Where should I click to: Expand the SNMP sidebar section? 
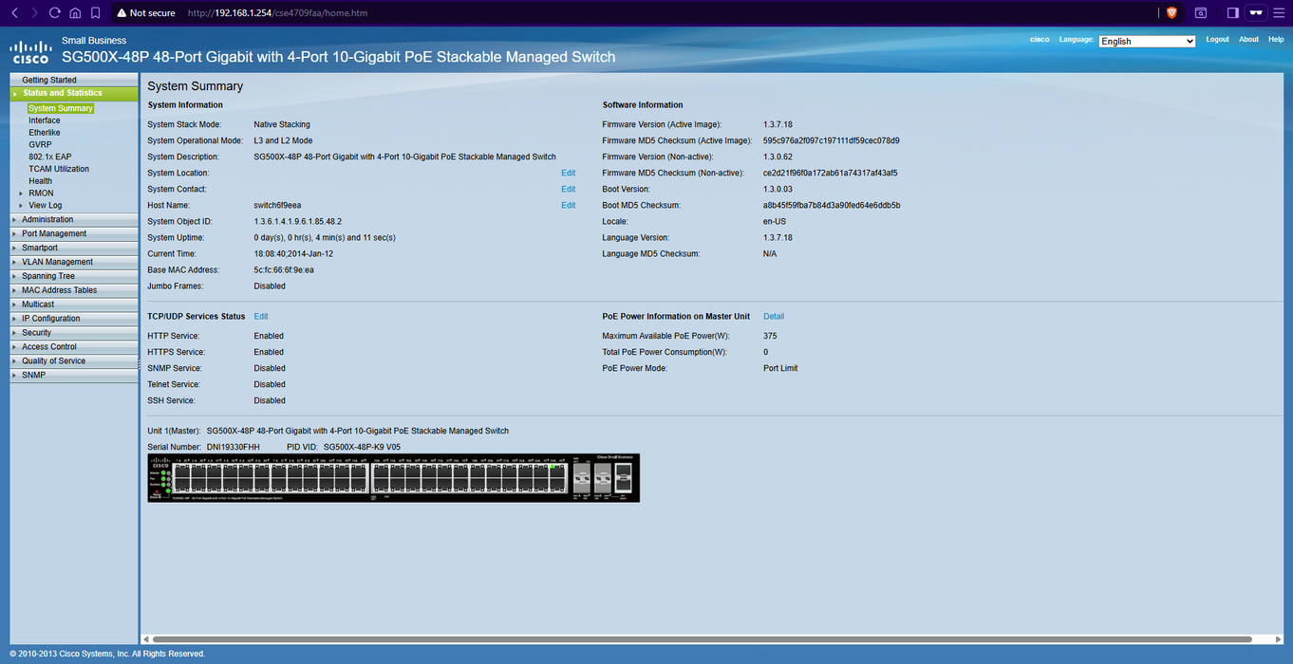click(x=74, y=376)
